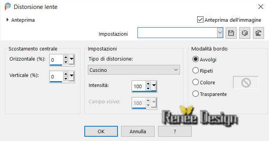Open the Orizzontale slider popup arrow

point(71,59)
